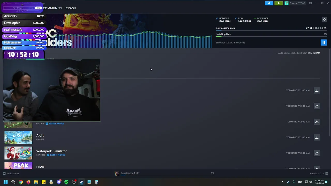Download PEAK update now
The image size is (331, 186).
coord(317,168)
